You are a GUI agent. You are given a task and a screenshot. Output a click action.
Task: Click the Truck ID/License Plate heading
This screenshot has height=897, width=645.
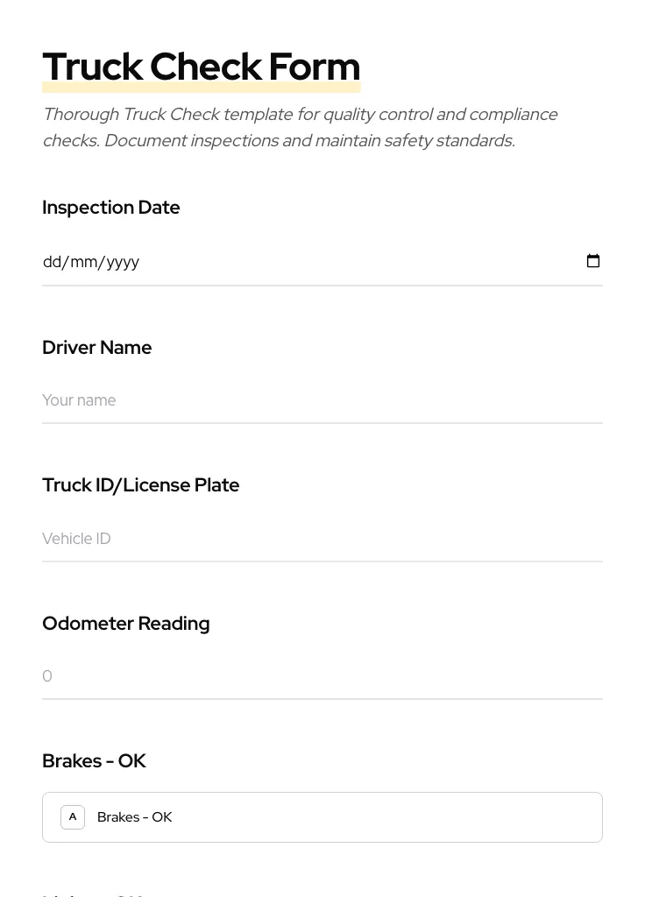pos(140,484)
